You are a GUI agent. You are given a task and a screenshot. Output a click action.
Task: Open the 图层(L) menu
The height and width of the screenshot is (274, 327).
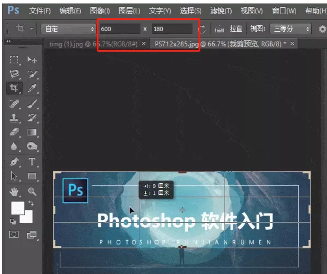pos(129,10)
